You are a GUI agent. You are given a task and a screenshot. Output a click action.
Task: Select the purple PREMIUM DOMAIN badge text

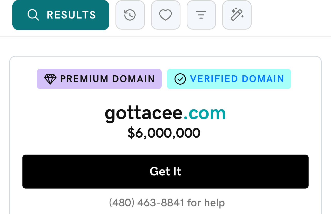pos(107,79)
